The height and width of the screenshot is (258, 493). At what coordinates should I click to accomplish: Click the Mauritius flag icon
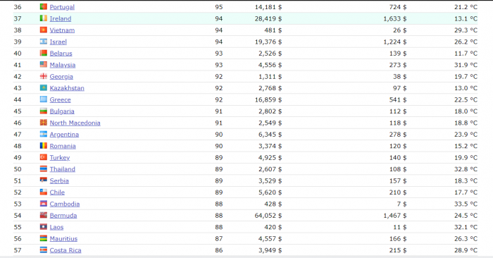44,238
